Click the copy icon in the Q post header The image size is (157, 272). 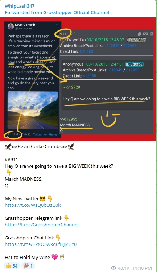pos(139,34)
